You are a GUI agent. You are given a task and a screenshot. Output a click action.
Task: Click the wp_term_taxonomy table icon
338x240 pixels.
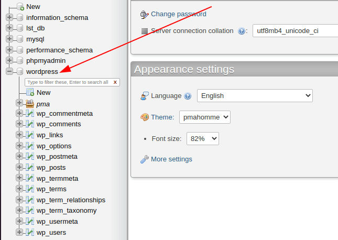pyautogui.click(x=30, y=210)
